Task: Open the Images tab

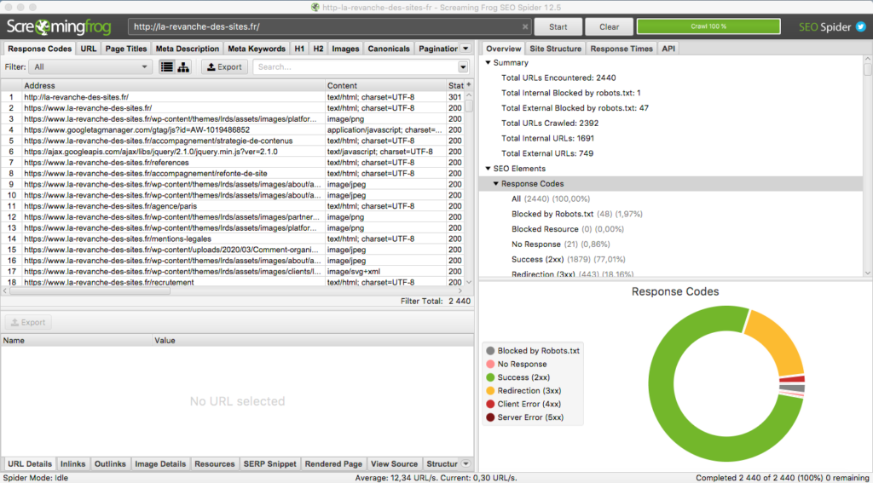Action: point(345,49)
